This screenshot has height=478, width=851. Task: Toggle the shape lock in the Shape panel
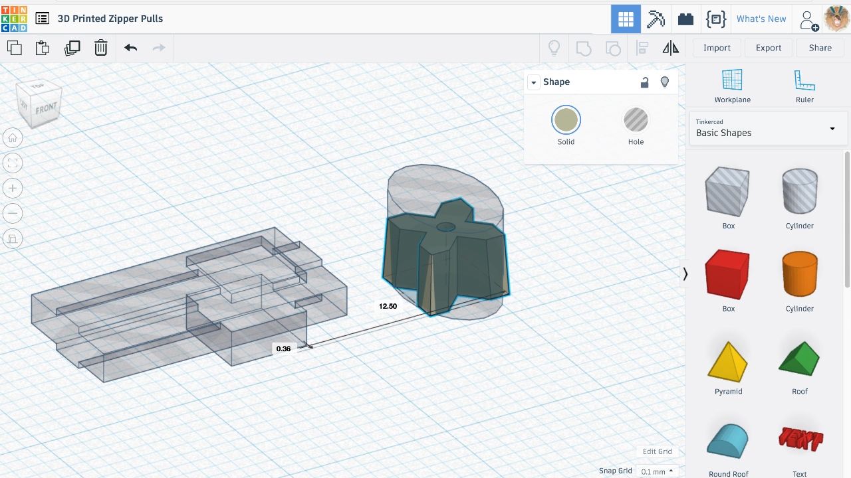tap(644, 82)
